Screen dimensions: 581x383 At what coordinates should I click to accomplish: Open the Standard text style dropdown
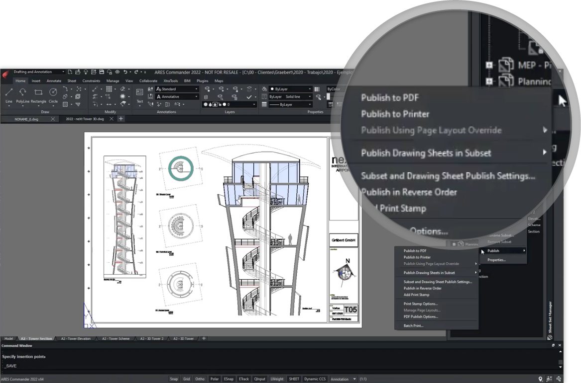tap(178, 89)
